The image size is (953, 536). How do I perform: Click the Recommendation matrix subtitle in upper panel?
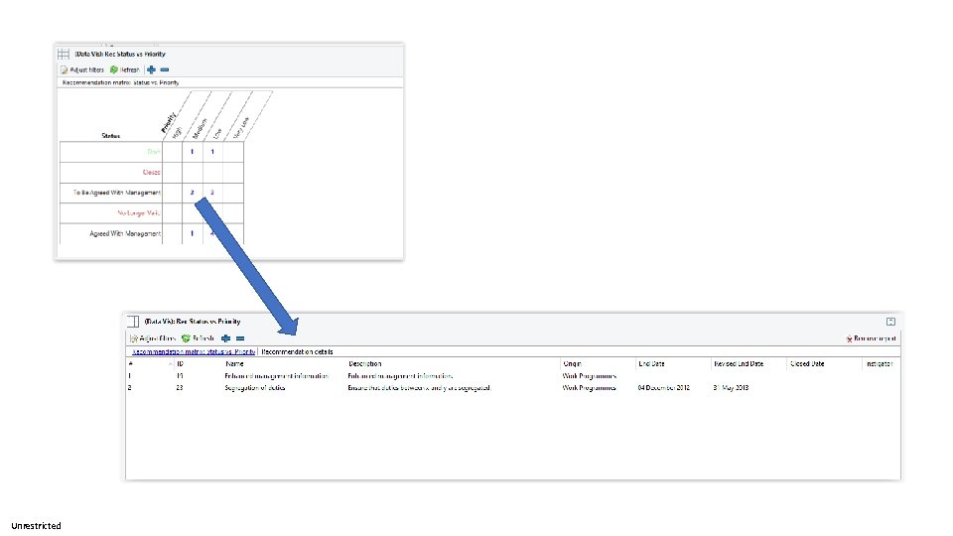click(x=120, y=82)
